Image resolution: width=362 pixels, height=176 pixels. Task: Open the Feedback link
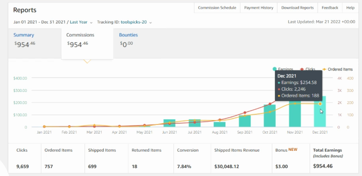click(x=330, y=8)
